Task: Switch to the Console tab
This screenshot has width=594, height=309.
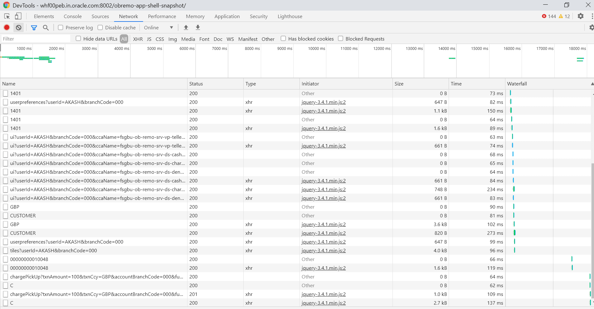Action: pos(72,16)
